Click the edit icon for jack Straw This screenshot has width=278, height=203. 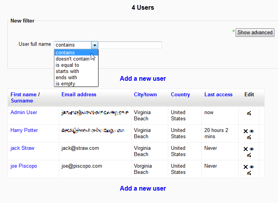pos(249,155)
